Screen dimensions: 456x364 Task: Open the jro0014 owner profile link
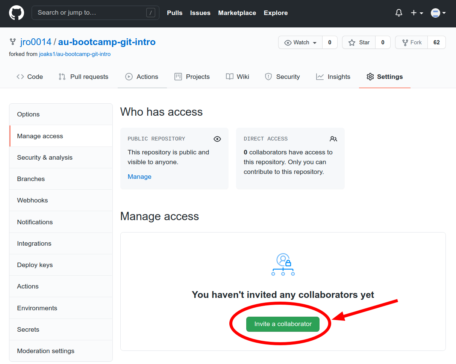pos(36,42)
